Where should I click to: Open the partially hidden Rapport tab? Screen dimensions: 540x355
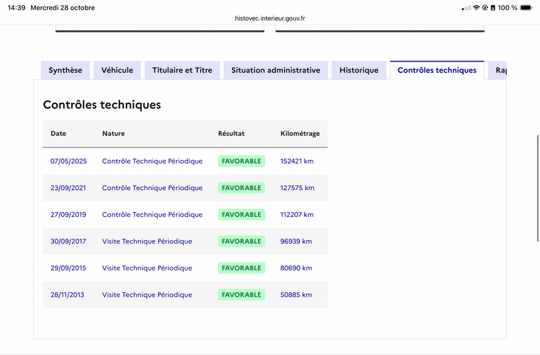(497, 70)
